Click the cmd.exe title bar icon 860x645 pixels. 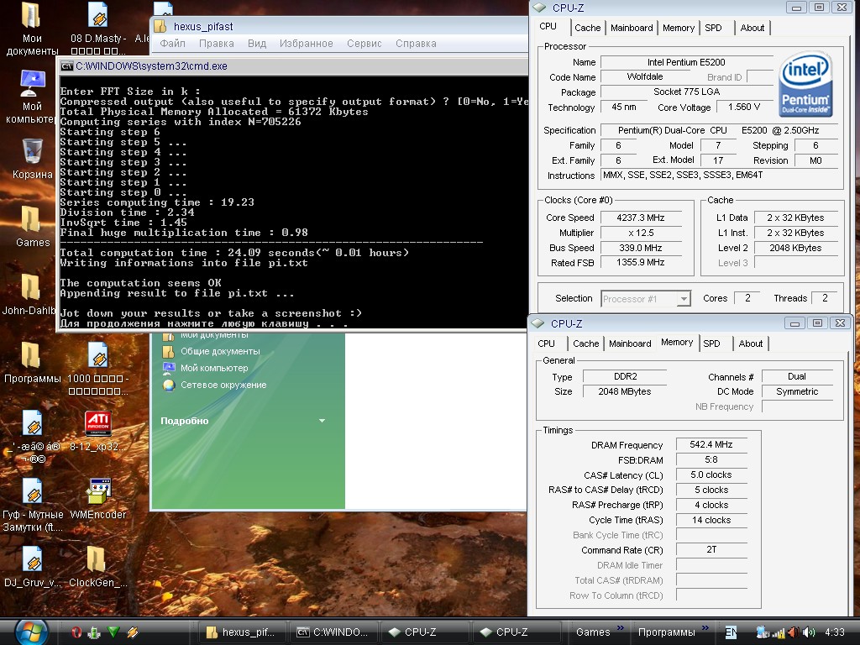click(67, 66)
